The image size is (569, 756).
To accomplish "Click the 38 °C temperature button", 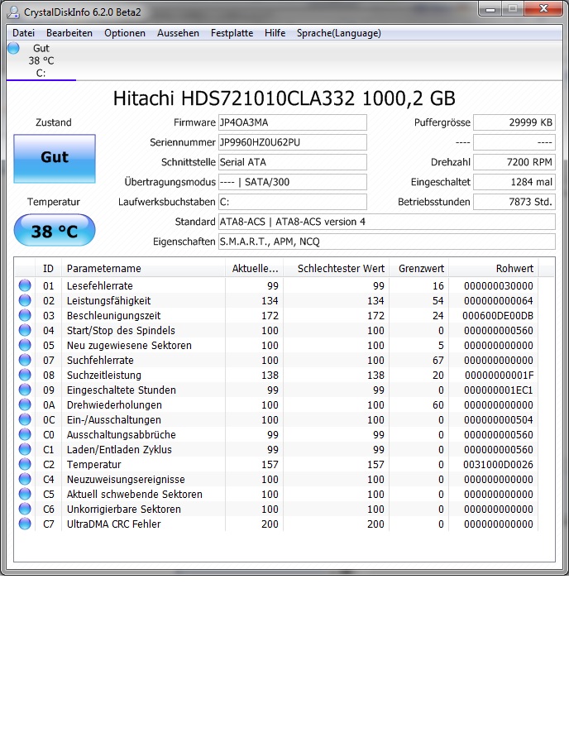I will (x=55, y=231).
